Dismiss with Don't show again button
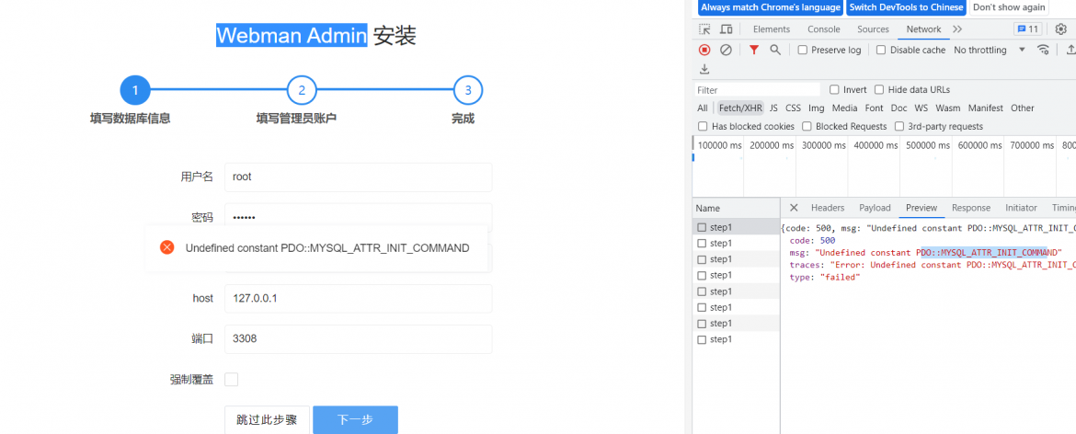The image size is (1076, 434). coord(1010,7)
